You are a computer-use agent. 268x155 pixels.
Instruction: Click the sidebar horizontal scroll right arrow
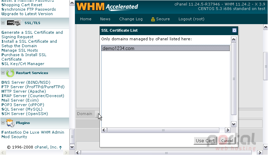pyautogui.click(x=66, y=153)
